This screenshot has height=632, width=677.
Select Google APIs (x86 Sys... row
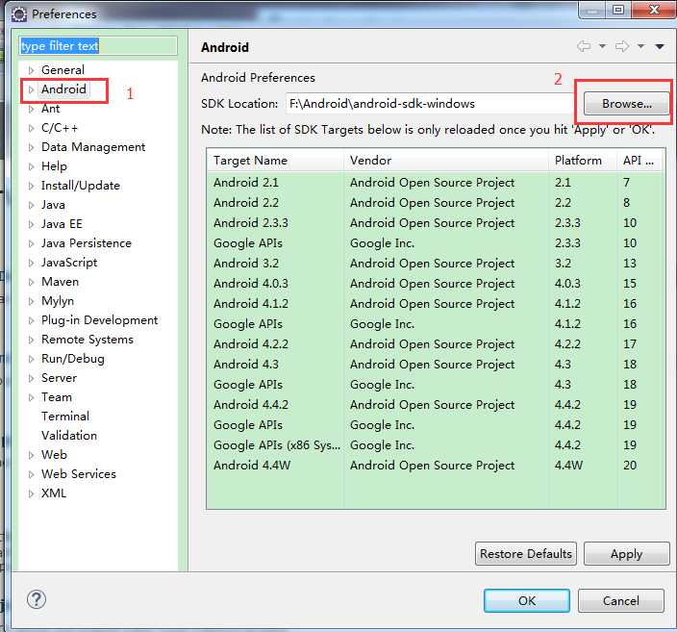(436, 445)
